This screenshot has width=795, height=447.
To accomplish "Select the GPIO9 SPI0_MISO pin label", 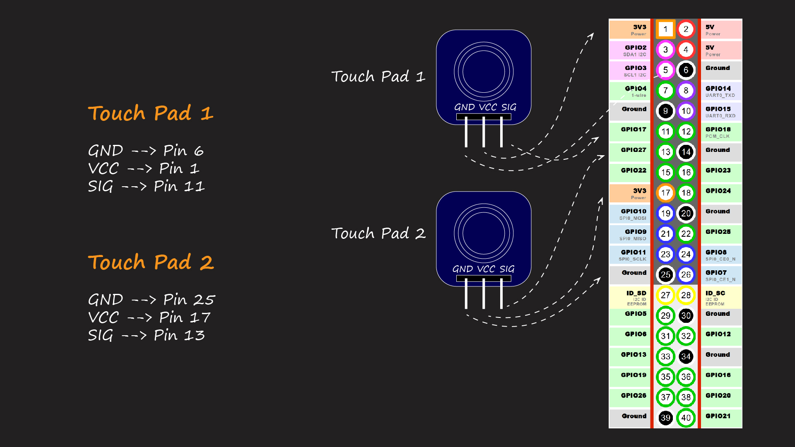I will pyautogui.click(x=630, y=233).
